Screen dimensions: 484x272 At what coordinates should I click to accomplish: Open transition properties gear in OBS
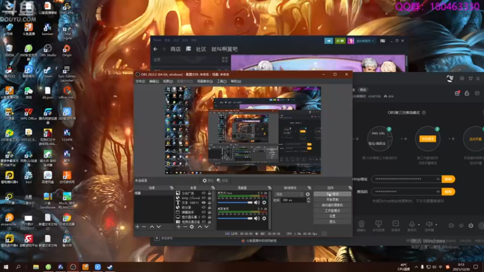pyautogui.click(x=308, y=194)
